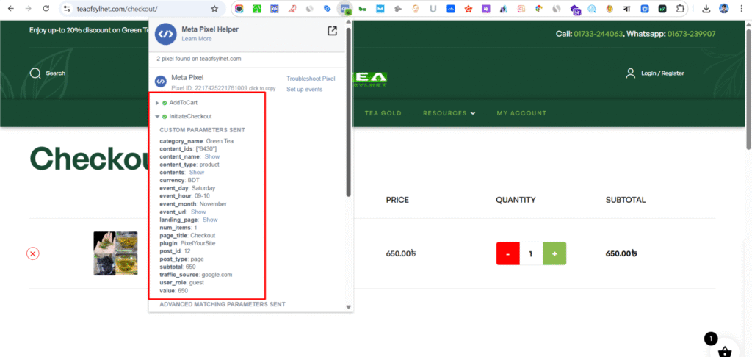Viewport: 752px width, 357px height.
Task: Click the Meta Pixel Helper extension icon in toolbar
Action: point(344,10)
